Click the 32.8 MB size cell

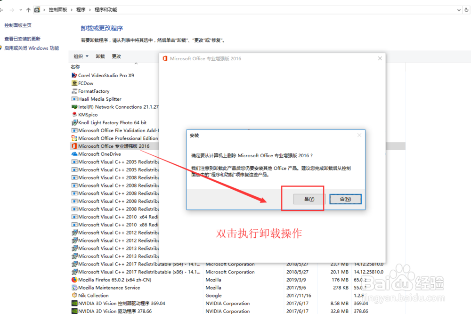point(340,311)
